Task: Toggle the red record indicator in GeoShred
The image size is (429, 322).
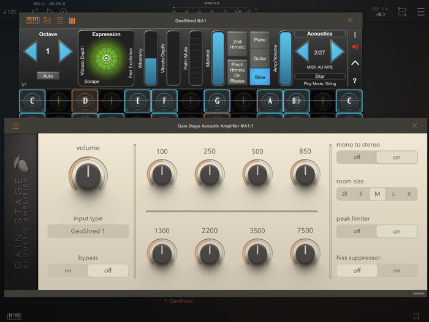Action: [x=355, y=47]
